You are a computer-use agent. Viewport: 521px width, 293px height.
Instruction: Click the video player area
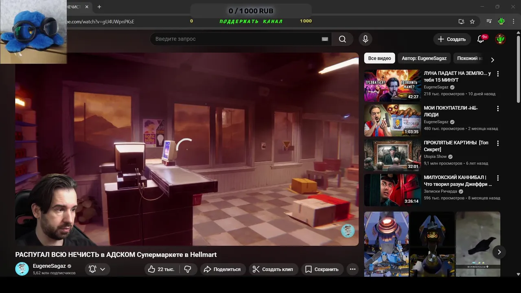[x=187, y=149]
